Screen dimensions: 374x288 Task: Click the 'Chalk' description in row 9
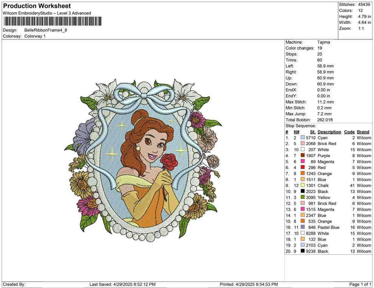point(323,186)
